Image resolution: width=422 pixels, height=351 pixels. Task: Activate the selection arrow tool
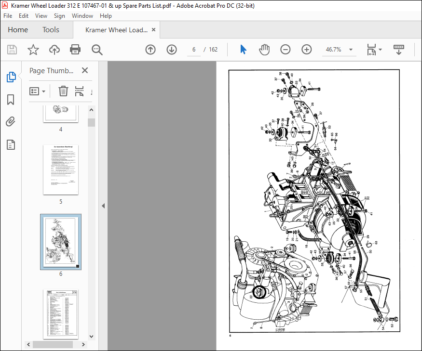pos(243,50)
